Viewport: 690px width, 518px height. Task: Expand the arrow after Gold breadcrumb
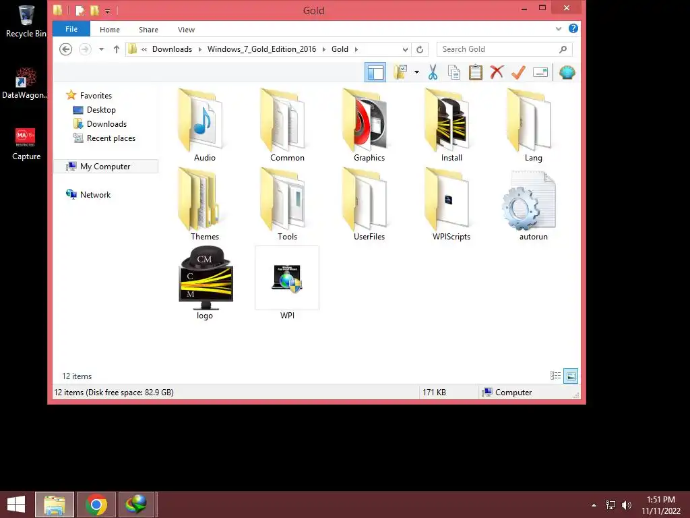coord(356,49)
